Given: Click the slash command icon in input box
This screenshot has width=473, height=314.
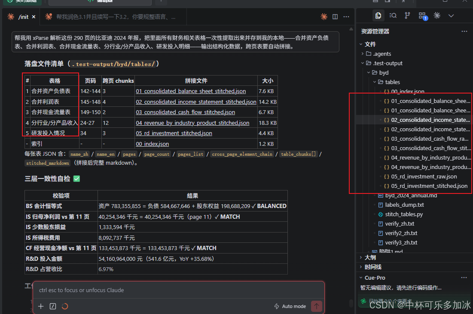Looking at the screenshot, I should tap(53, 306).
